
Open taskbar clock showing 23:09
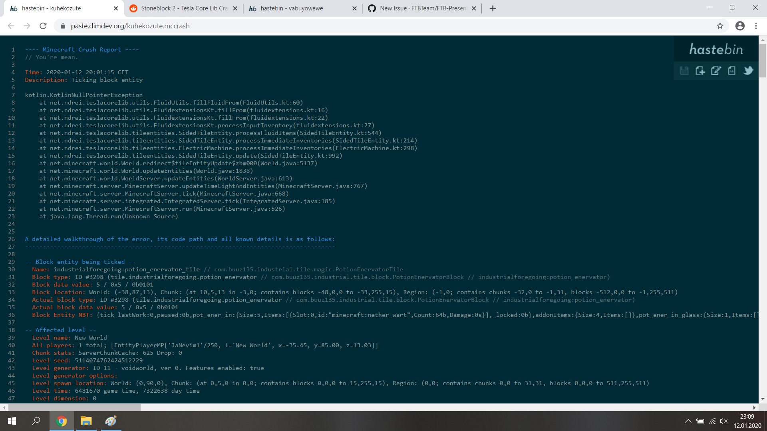click(x=747, y=421)
